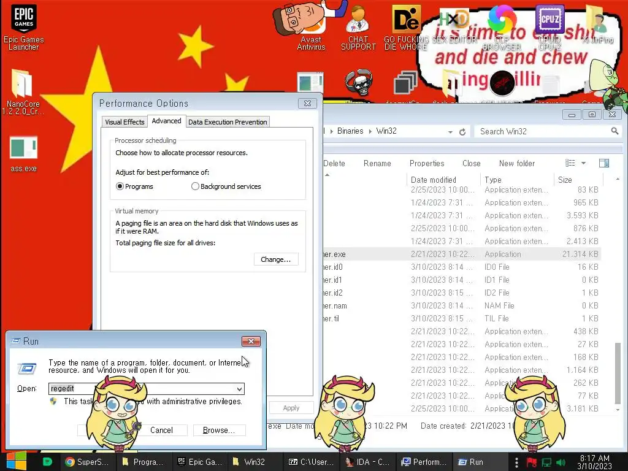Viewport: 628px width, 471px height.
Task: Switch to Perform... taskbar item
Action: point(424,462)
